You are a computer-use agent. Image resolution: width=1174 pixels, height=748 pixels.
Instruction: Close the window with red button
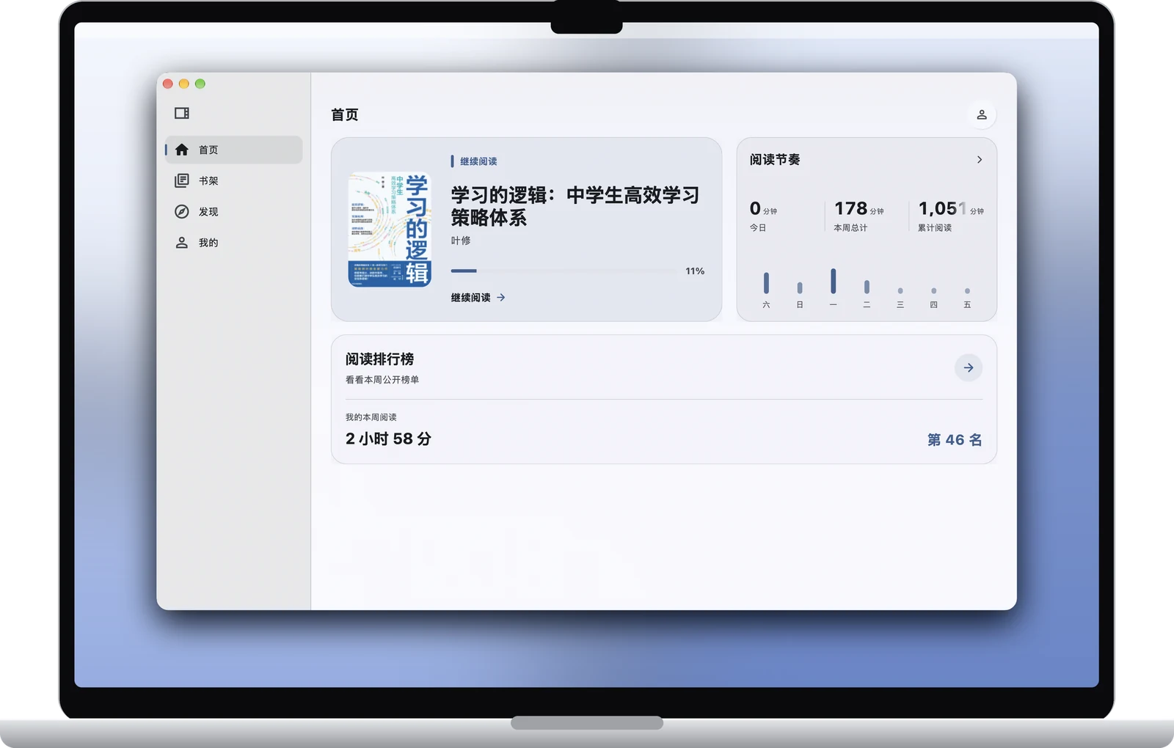click(x=167, y=84)
